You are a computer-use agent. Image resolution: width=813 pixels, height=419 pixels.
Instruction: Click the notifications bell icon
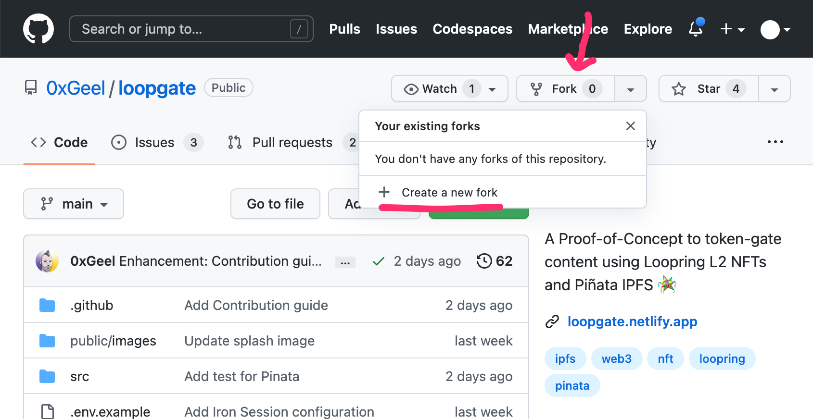pyautogui.click(x=696, y=28)
